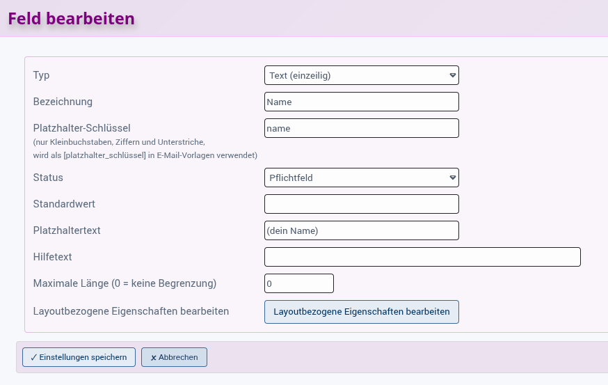Click the Typ label text
This screenshot has height=385, width=608.
(41, 75)
